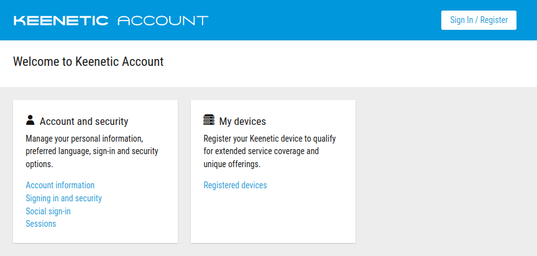Click the router icon beside My devices

[x=209, y=121]
